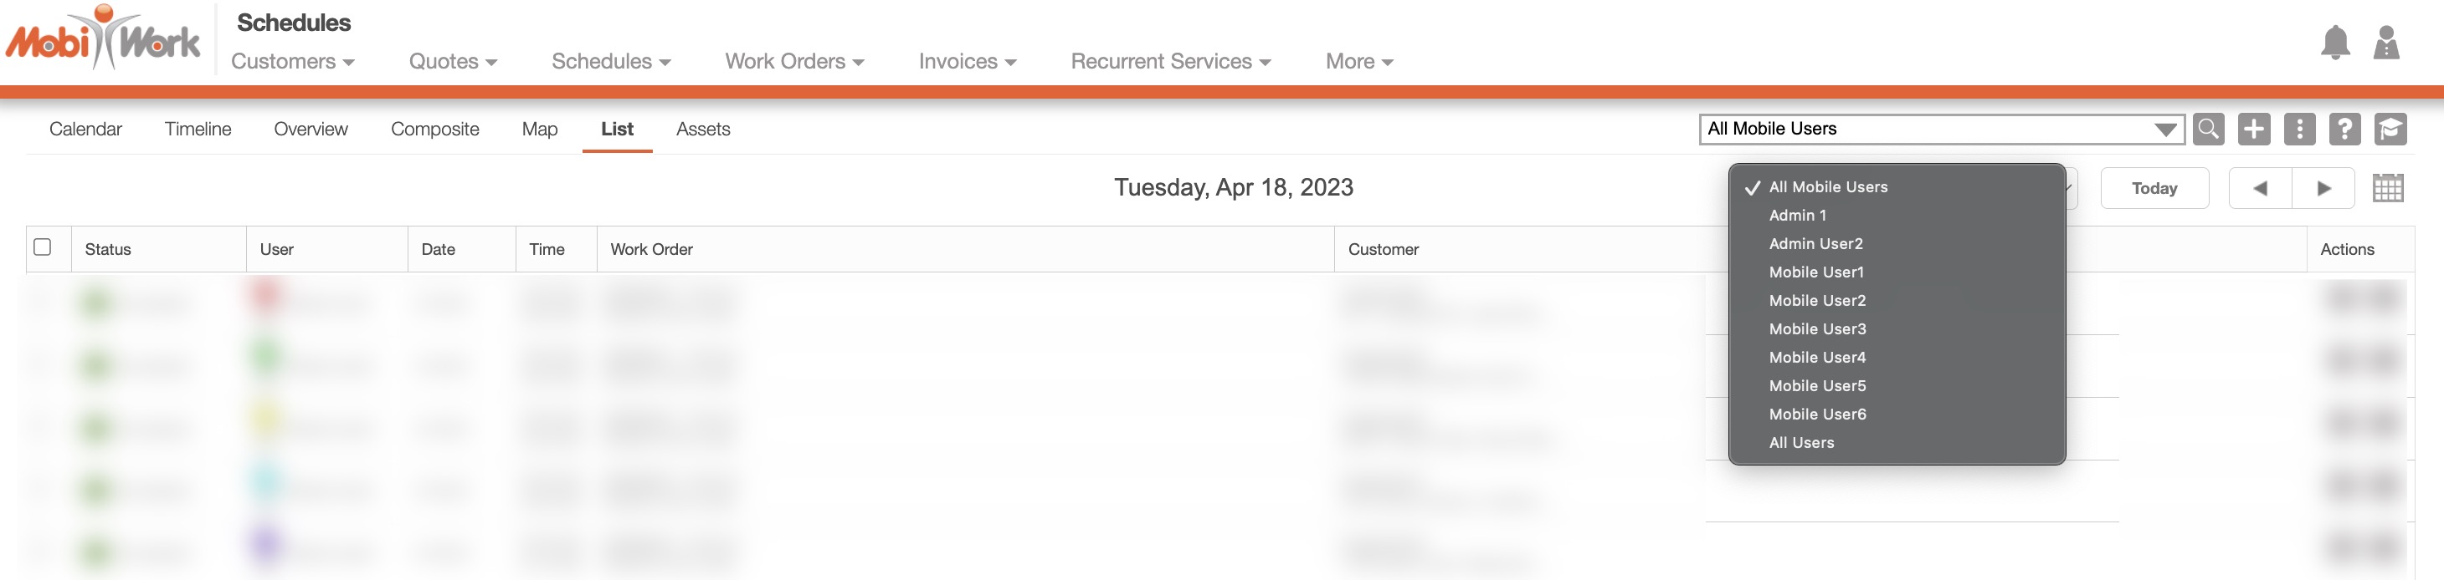Open the graduation cap training icon
Screen dimensions: 2444x580
point(2390,129)
